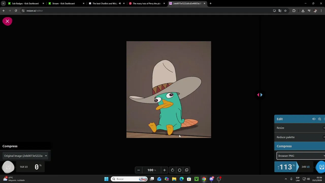This screenshot has width=325, height=183.
Task: Click the 349 kB output size label
Action: pyautogui.click(x=305, y=167)
